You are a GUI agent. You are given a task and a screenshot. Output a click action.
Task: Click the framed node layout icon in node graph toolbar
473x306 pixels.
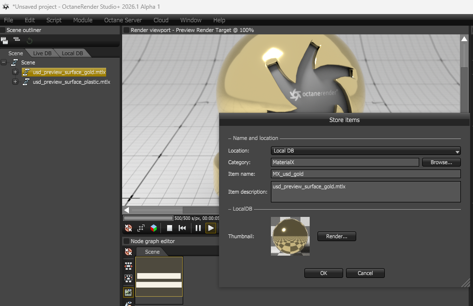click(x=128, y=278)
